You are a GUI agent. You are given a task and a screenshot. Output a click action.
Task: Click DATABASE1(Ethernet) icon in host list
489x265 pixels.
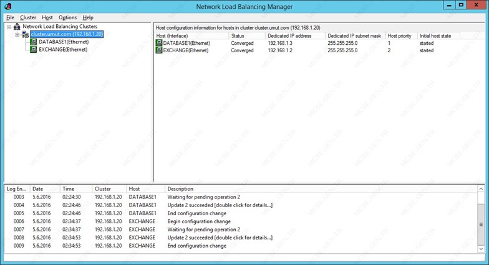tap(159, 43)
